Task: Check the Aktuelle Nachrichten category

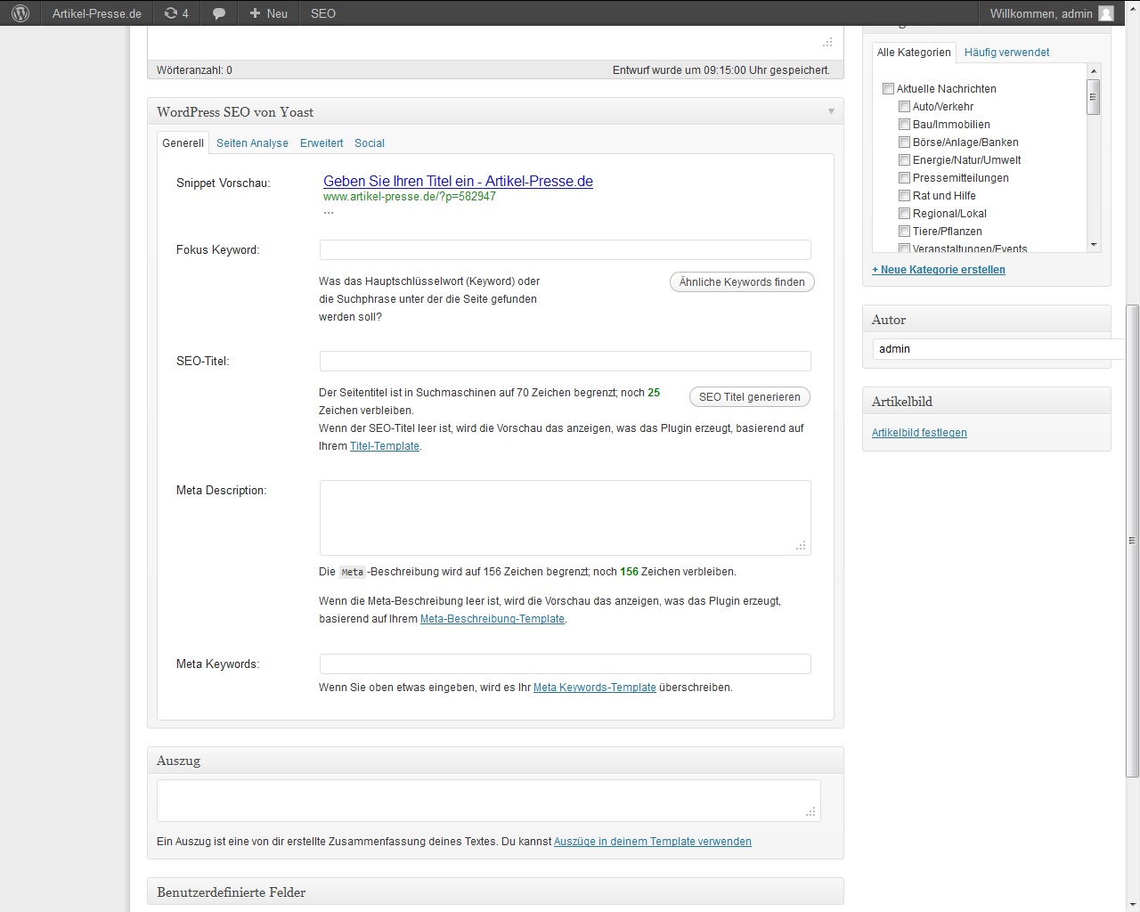Action: coord(888,88)
